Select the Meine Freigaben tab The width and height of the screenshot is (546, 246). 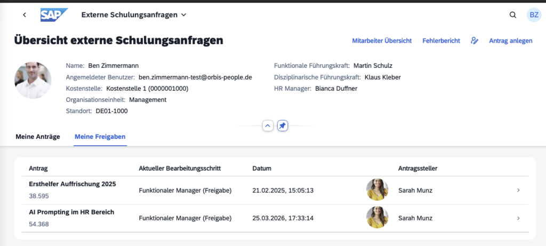pyautogui.click(x=100, y=137)
